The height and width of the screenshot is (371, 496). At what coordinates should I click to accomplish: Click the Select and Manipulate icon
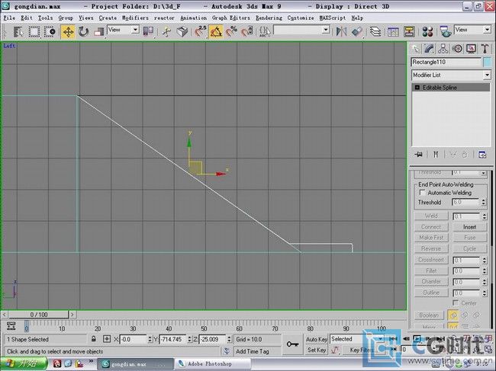166,31
